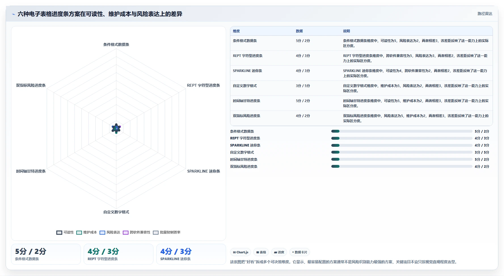Image resolution: width=504 pixels, height=276 pixels.
Task: Select the SPARKLINE 迷你条 table row name
Action: (x=247, y=71)
